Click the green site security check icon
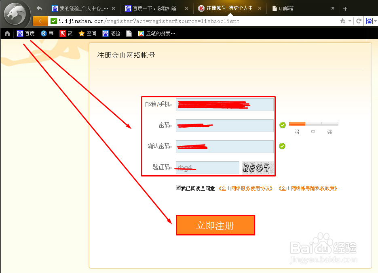The height and width of the screenshot is (273, 378). pyautogui.click(x=53, y=21)
